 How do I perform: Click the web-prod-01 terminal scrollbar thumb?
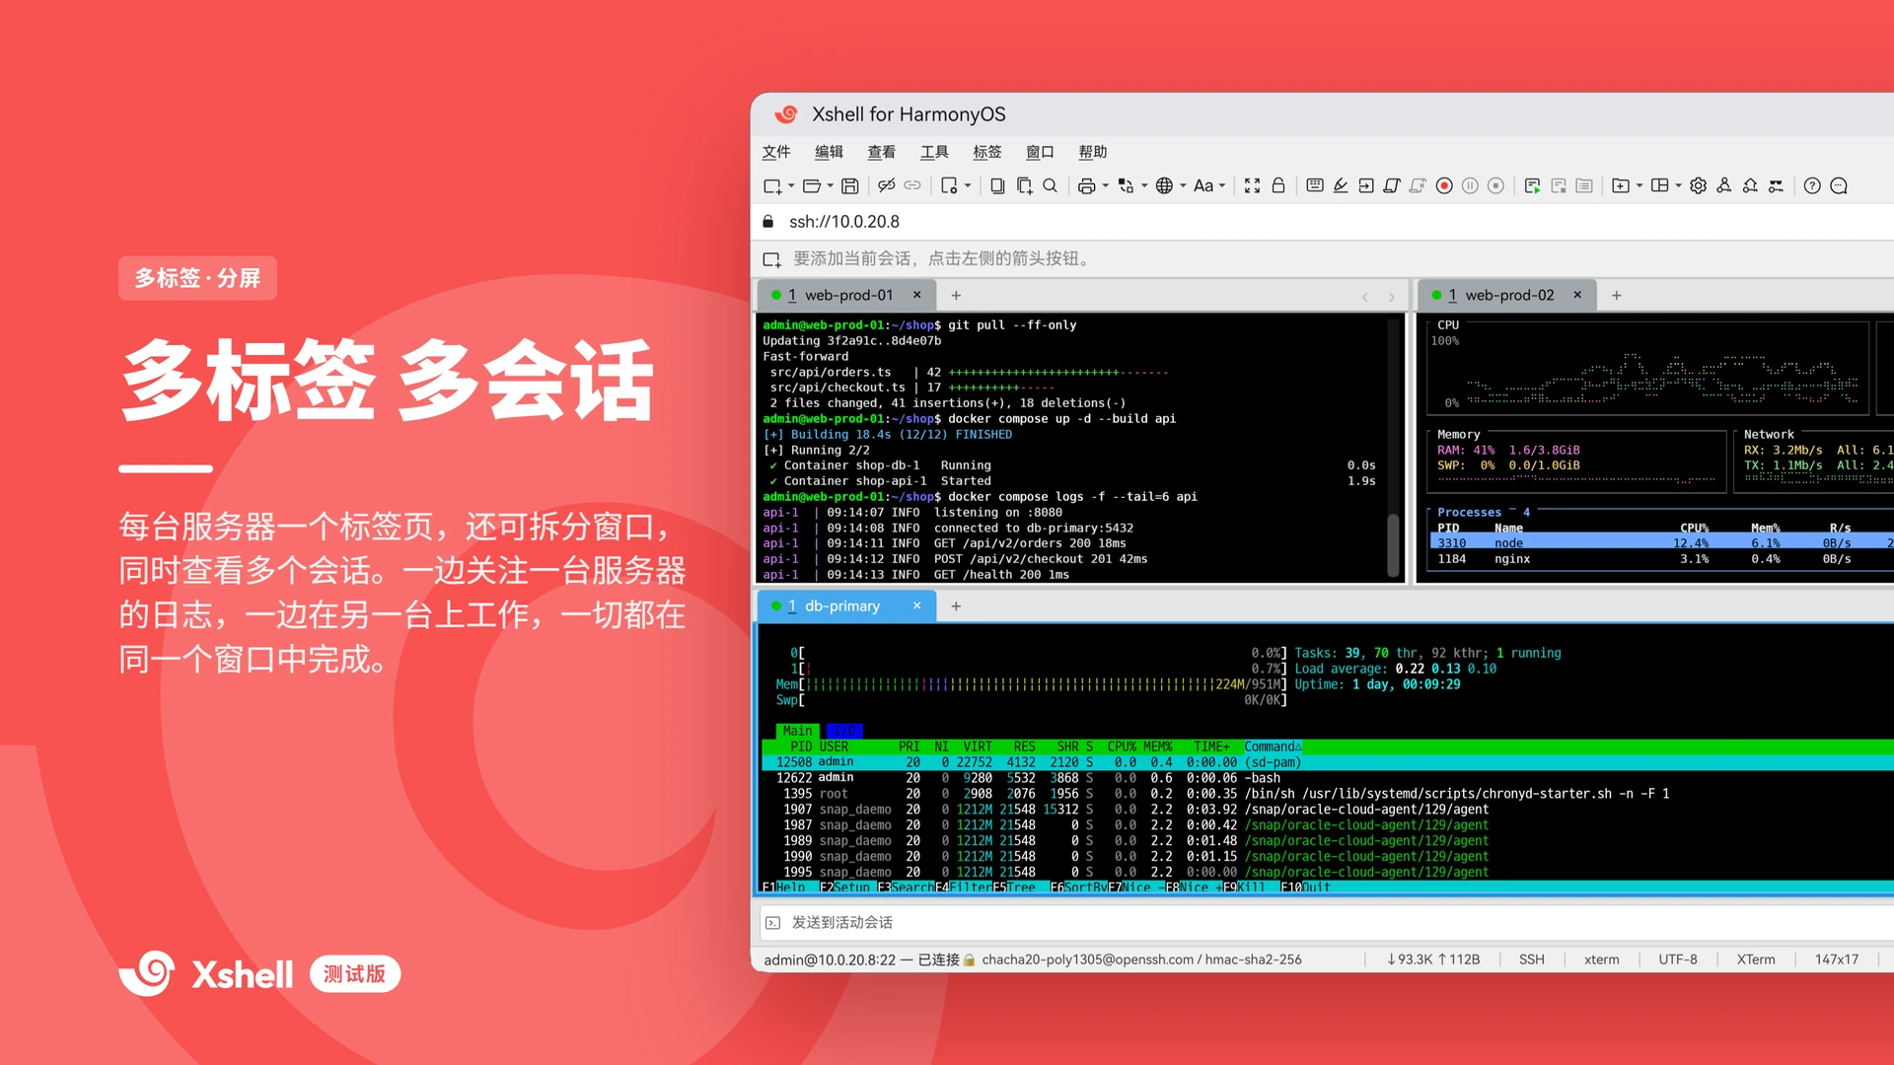[1394, 543]
